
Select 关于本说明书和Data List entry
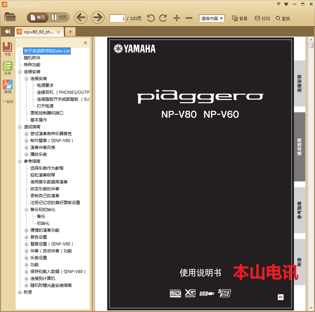(x=47, y=51)
